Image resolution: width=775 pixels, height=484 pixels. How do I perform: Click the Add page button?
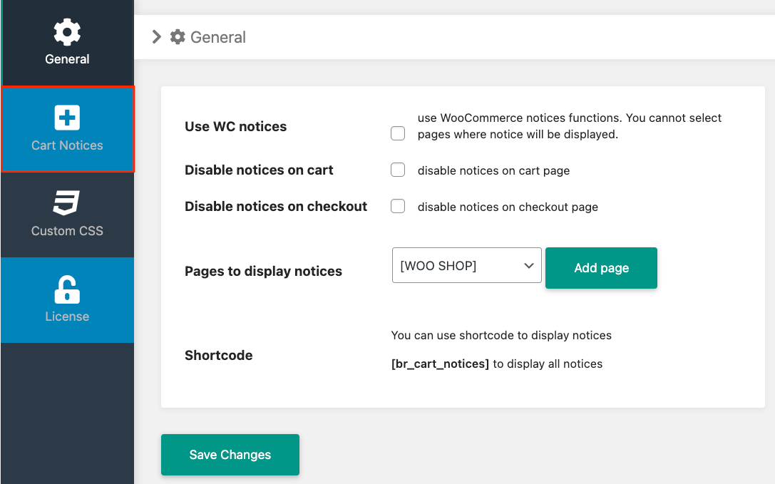(x=601, y=268)
